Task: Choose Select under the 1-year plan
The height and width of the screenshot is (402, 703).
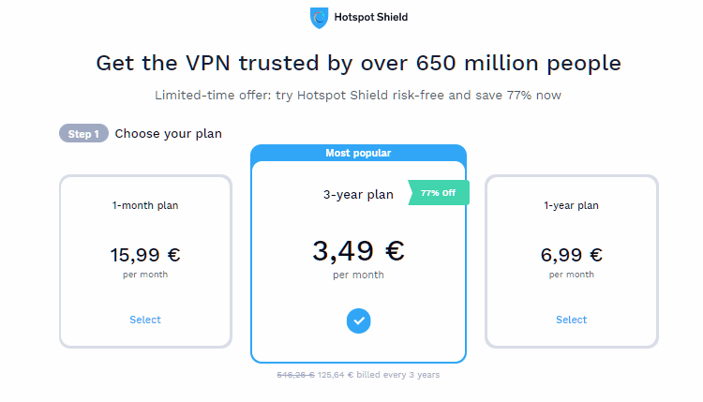Action: pyautogui.click(x=571, y=320)
